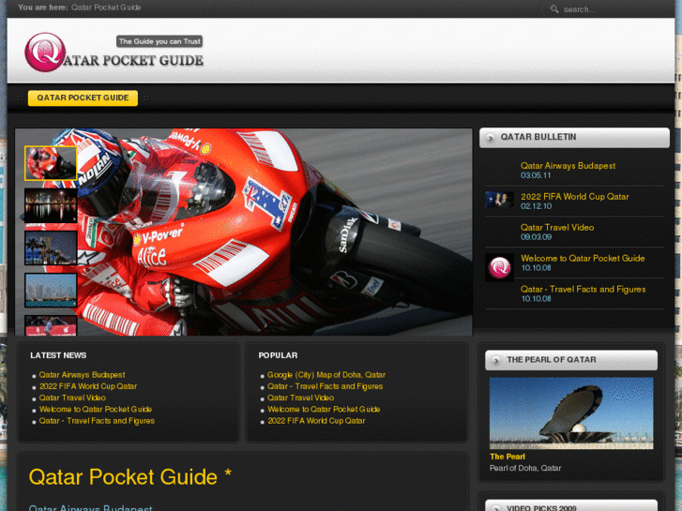Click the Qatar Pocket Guide * article heading
The image size is (682, 511).
coord(129,477)
